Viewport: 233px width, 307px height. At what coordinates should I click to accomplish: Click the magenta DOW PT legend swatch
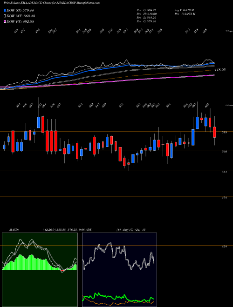tap(5, 21)
